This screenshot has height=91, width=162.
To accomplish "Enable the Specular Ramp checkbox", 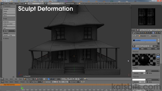I will (147, 82).
